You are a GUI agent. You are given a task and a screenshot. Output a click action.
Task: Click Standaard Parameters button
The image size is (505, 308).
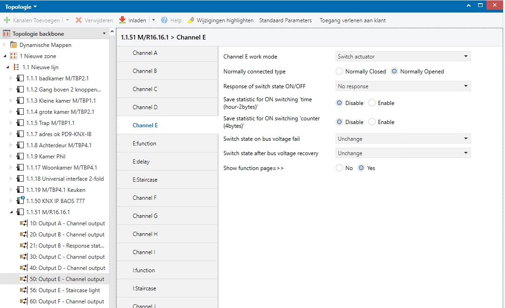pos(285,20)
